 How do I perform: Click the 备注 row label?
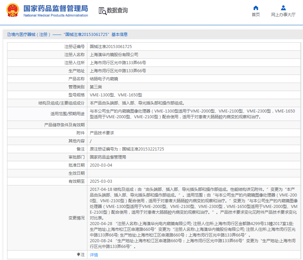(x=81, y=149)
